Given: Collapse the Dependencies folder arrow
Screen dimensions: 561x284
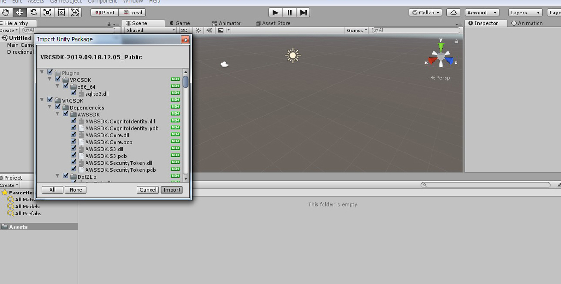Looking at the screenshot, I should point(50,107).
